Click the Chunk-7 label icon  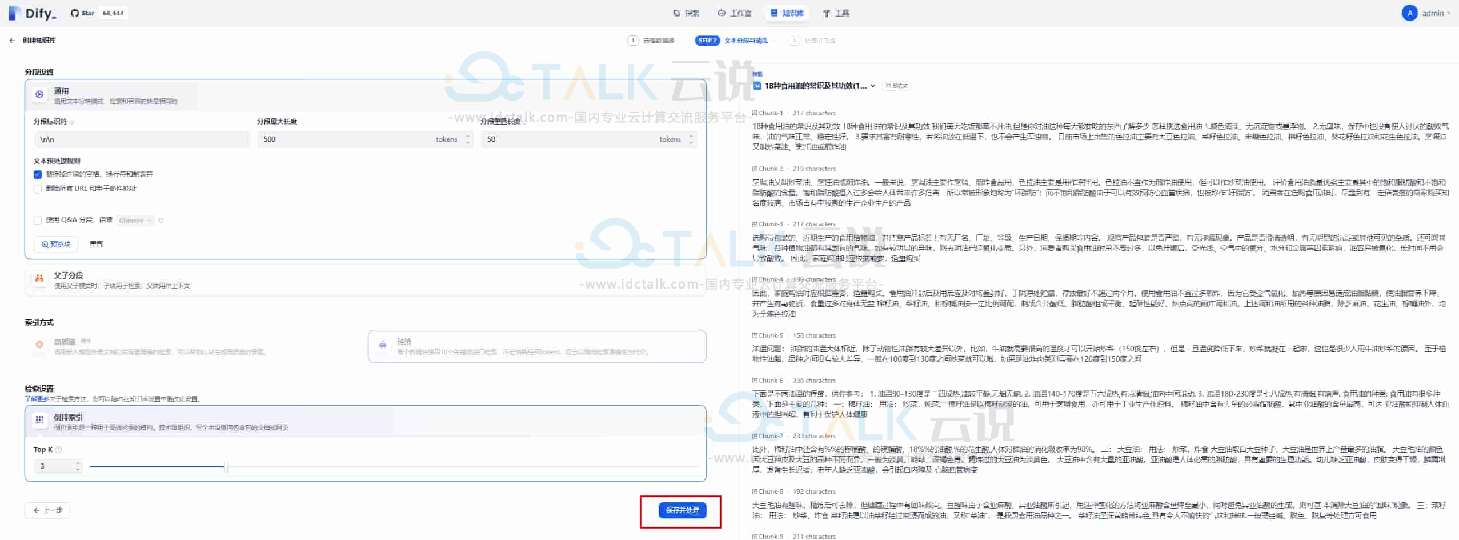[x=755, y=436]
